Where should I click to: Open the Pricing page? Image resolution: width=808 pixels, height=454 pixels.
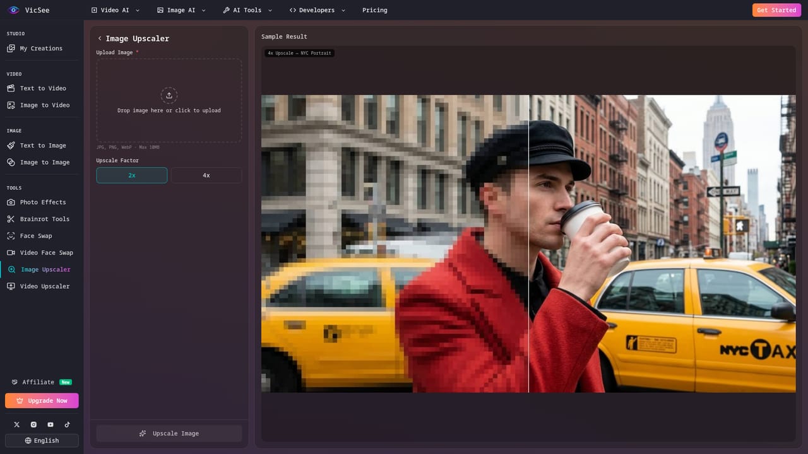(x=375, y=10)
